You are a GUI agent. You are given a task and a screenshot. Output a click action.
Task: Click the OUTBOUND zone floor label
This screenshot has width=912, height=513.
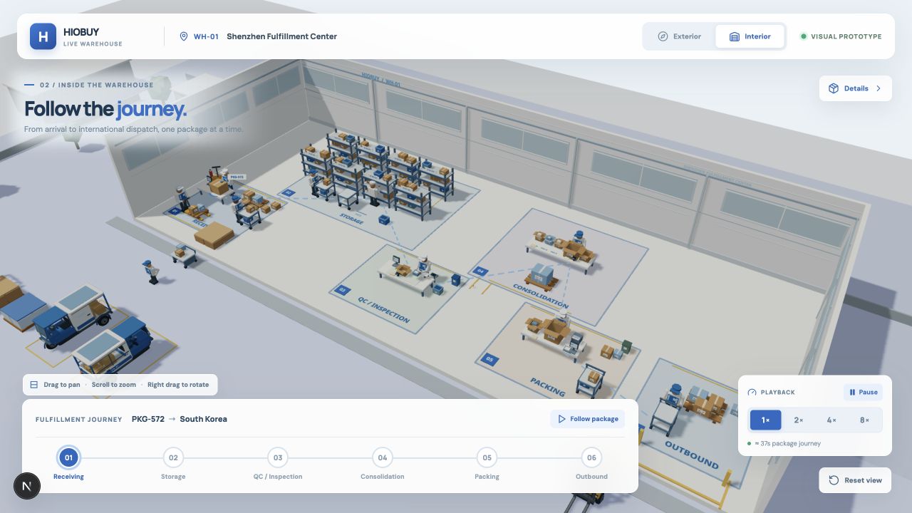[691, 455]
